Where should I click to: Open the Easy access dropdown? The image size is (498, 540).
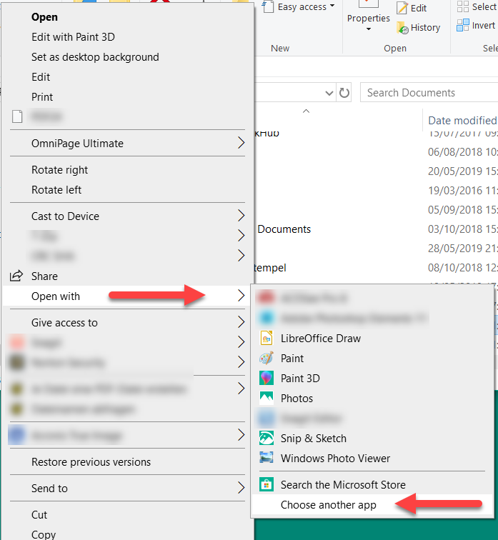(302, 7)
